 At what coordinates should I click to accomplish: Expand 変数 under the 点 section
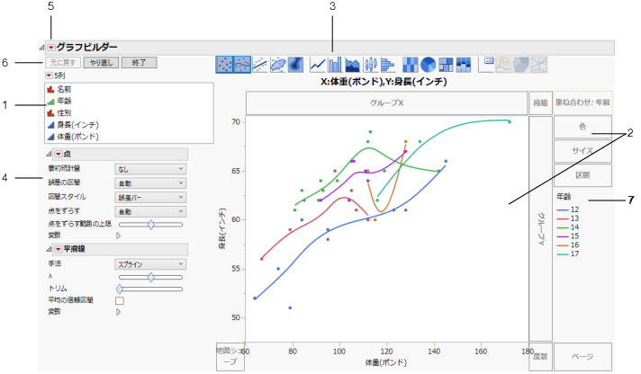[119, 236]
